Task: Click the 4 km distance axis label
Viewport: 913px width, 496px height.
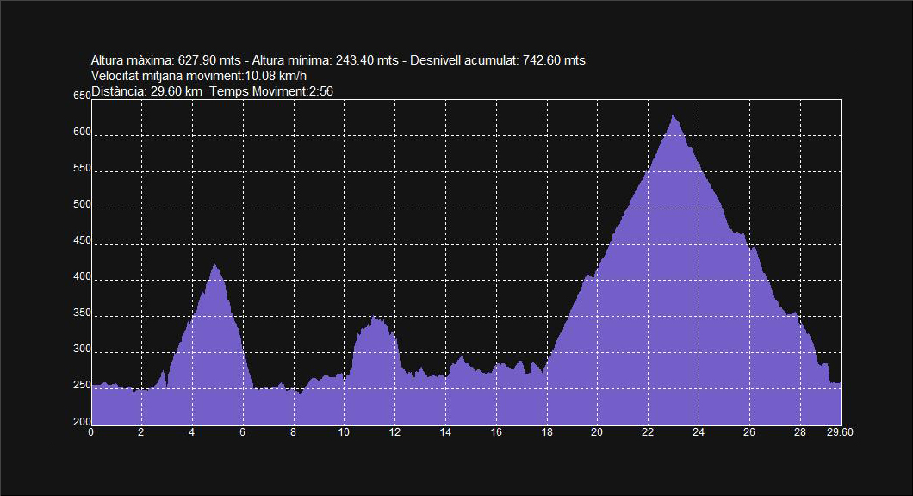Action: [191, 432]
